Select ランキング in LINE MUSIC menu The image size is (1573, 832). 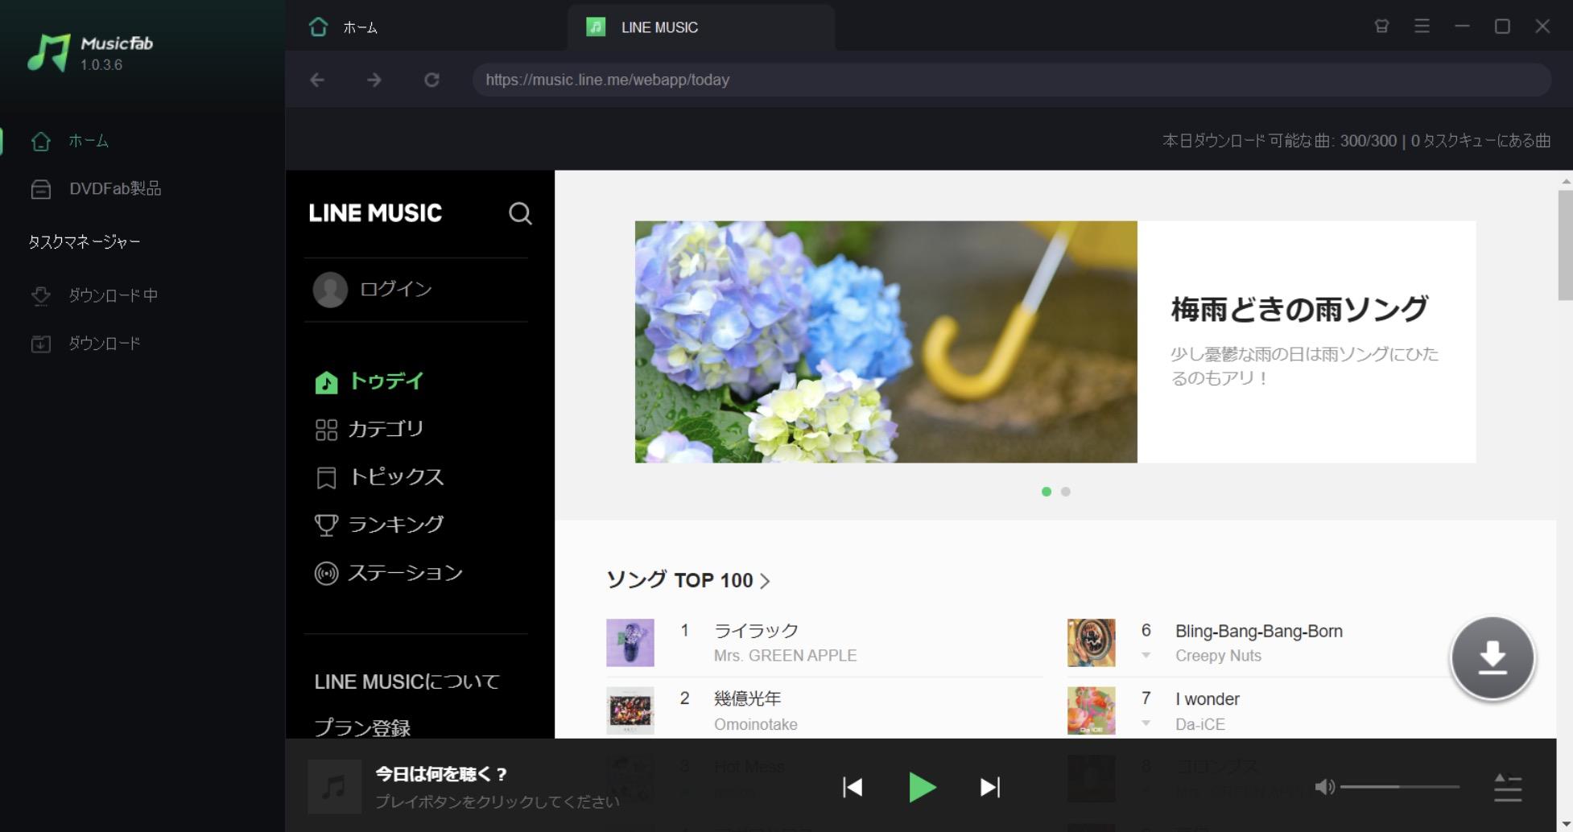tap(378, 525)
